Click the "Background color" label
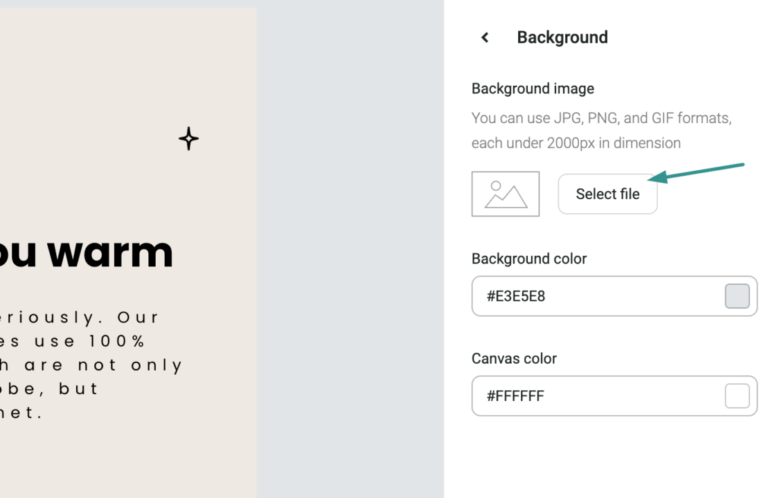Viewport: 784px width, 498px height. pos(529,259)
